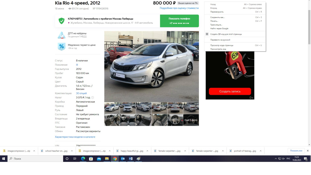Click the Paint icon in taskbar
This screenshot has height=175, width=311.
coord(138,159)
